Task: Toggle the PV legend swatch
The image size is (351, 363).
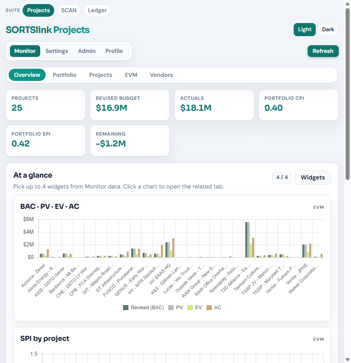Action: [171, 308]
